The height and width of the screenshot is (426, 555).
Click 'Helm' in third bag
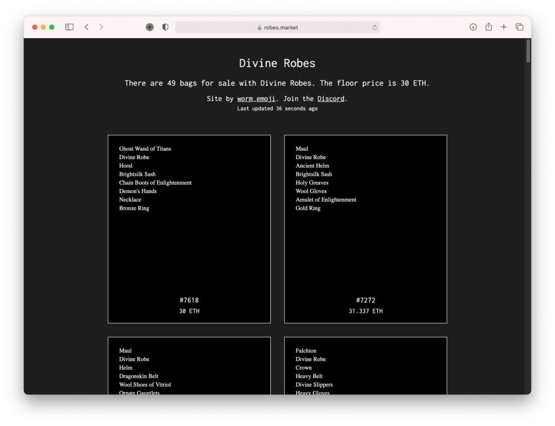(126, 367)
